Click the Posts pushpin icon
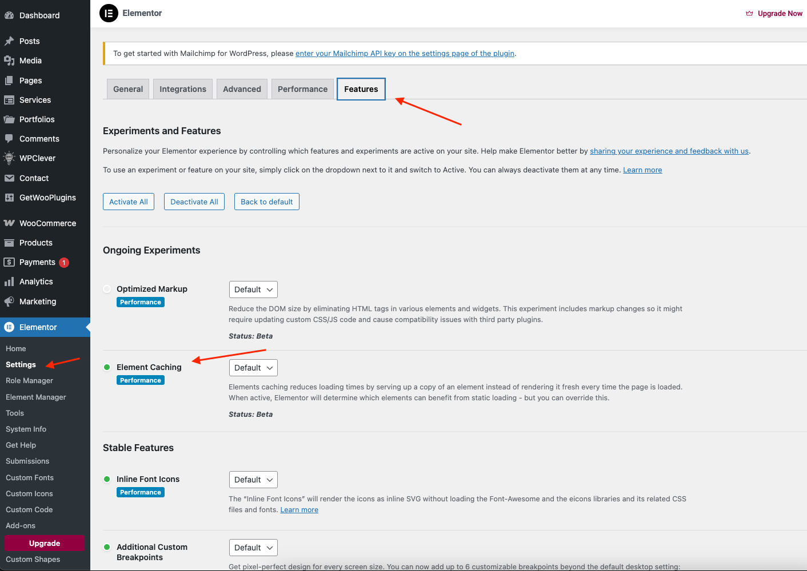807x571 pixels. pyautogui.click(x=9, y=41)
